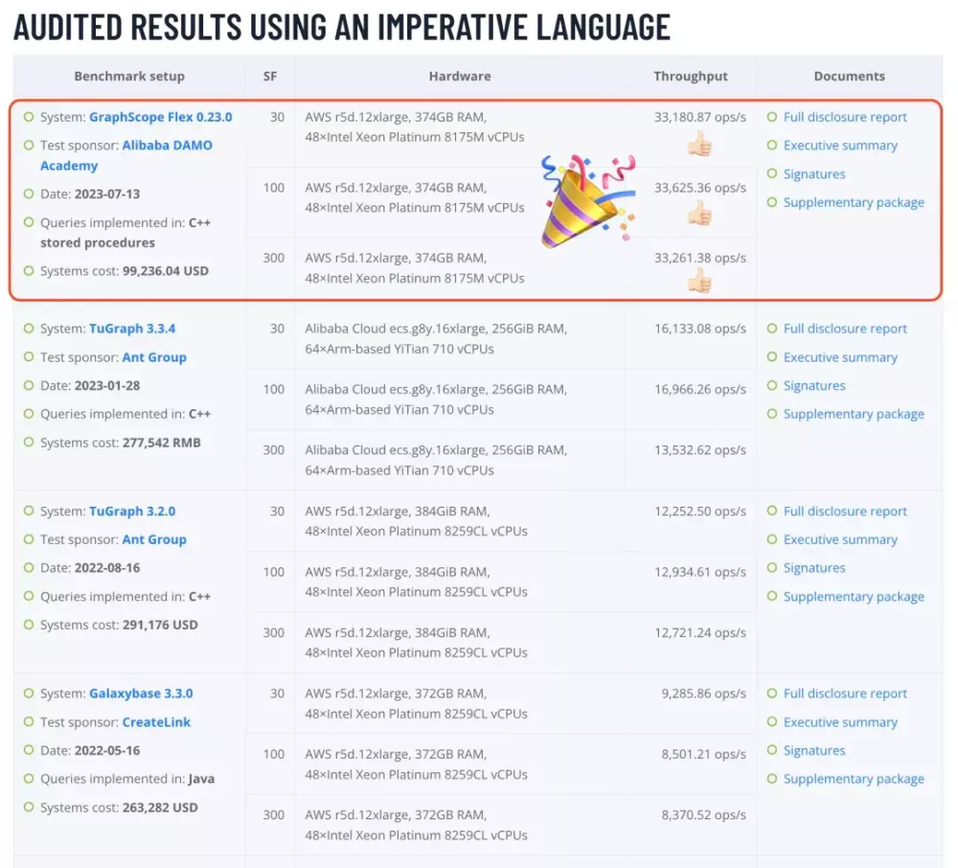The image size is (958, 868).
Task: Open TuGraph 3.3.4 Signatures document
Action: pos(814,385)
